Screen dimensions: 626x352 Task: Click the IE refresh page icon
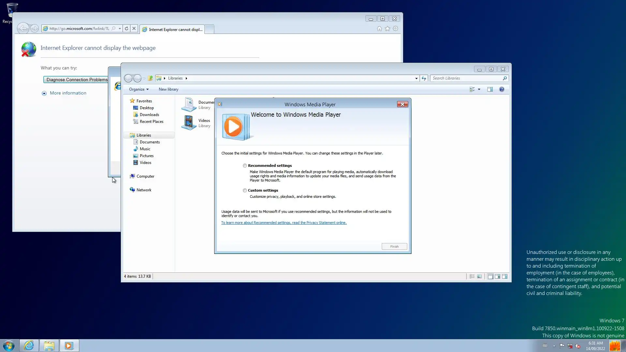pos(127,29)
